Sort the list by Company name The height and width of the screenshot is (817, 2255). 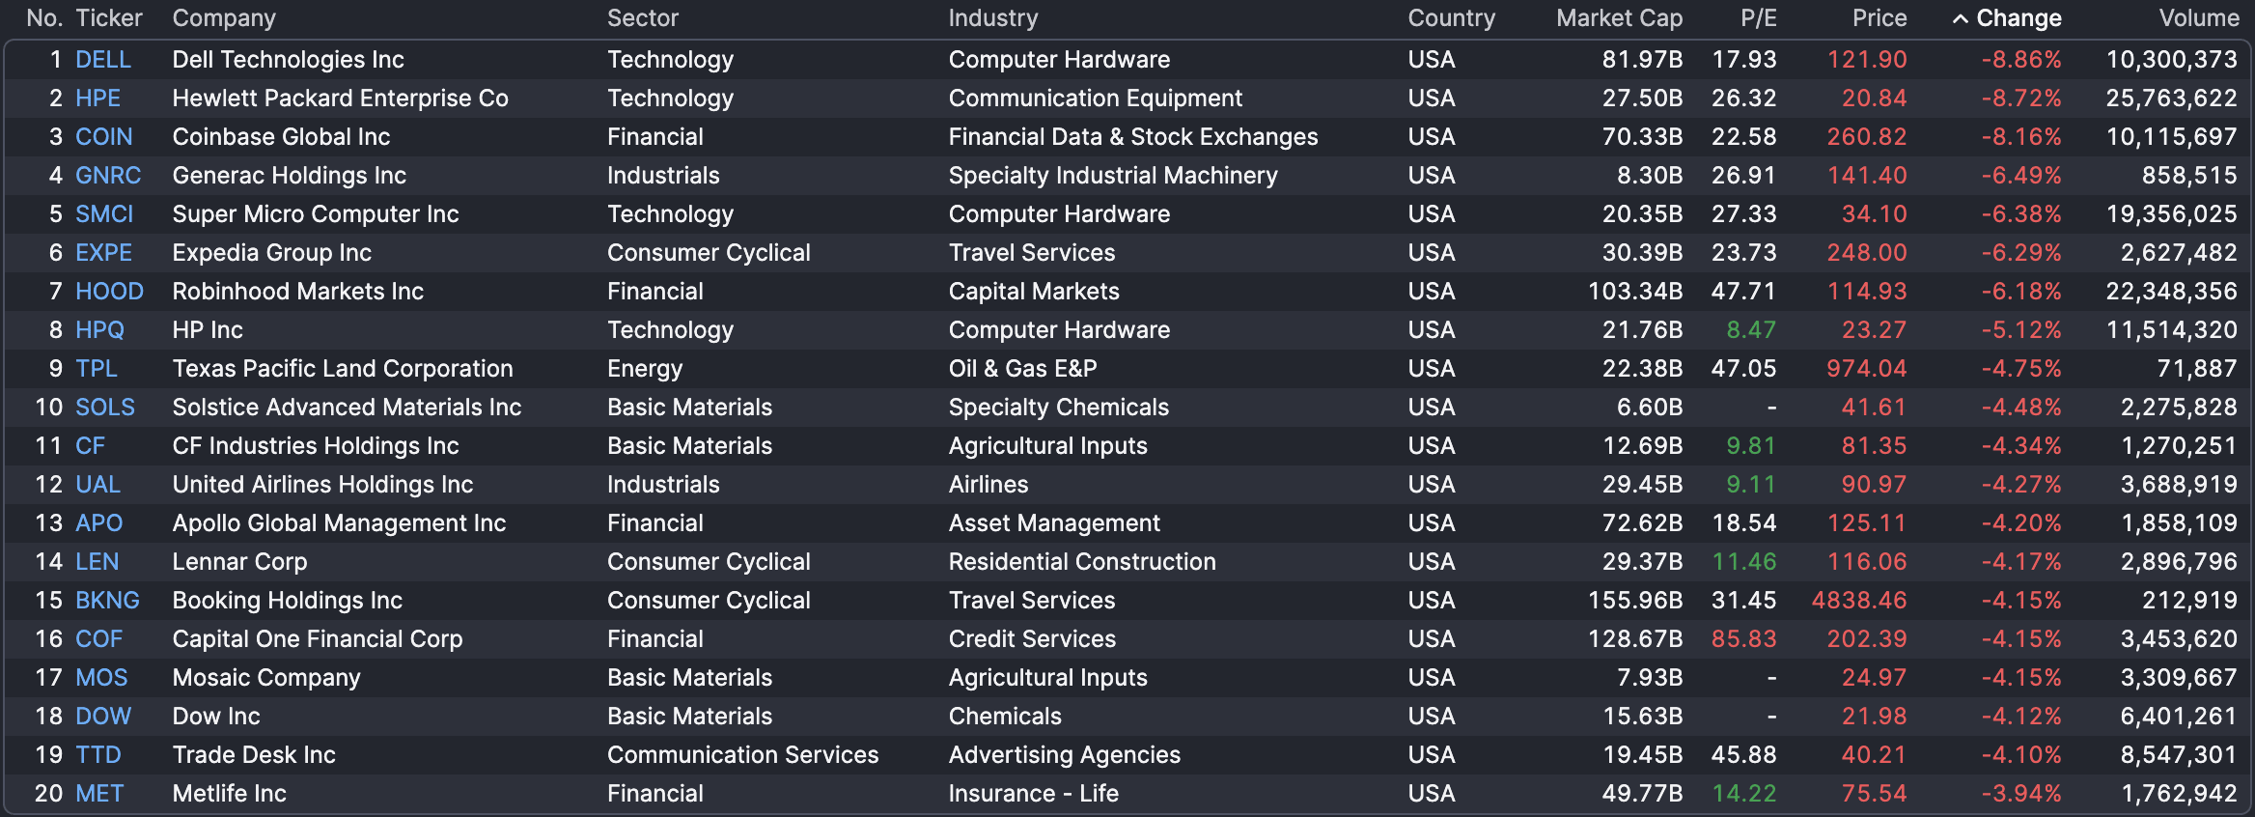tap(223, 17)
